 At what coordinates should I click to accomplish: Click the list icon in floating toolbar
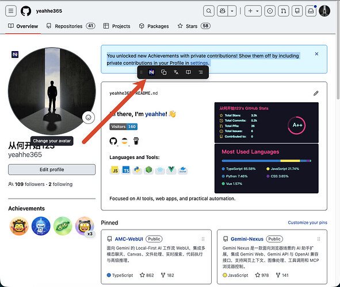[x=201, y=72]
